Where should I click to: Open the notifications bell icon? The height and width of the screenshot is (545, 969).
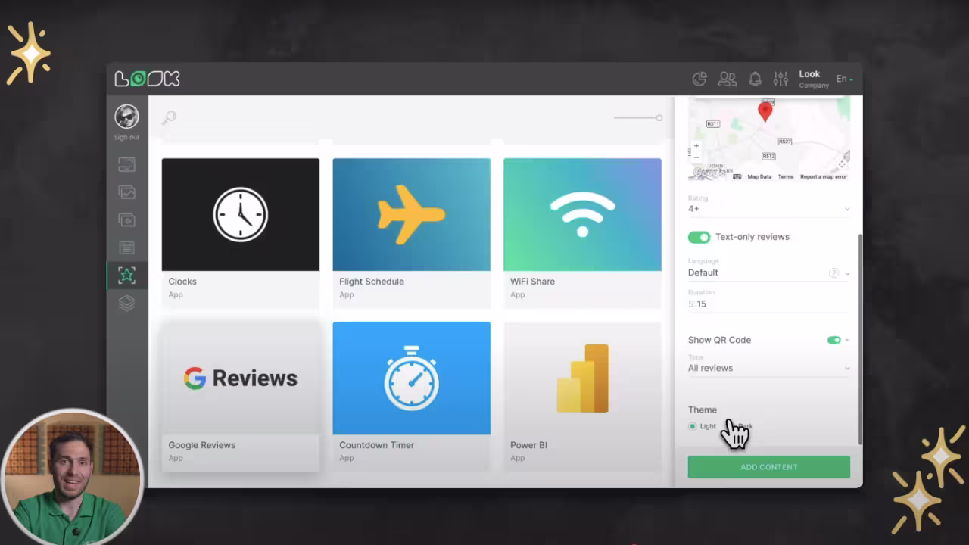click(x=755, y=79)
